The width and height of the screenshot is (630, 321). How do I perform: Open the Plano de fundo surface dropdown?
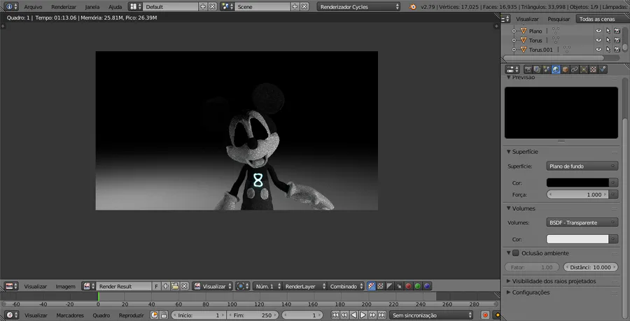pos(582,166)
